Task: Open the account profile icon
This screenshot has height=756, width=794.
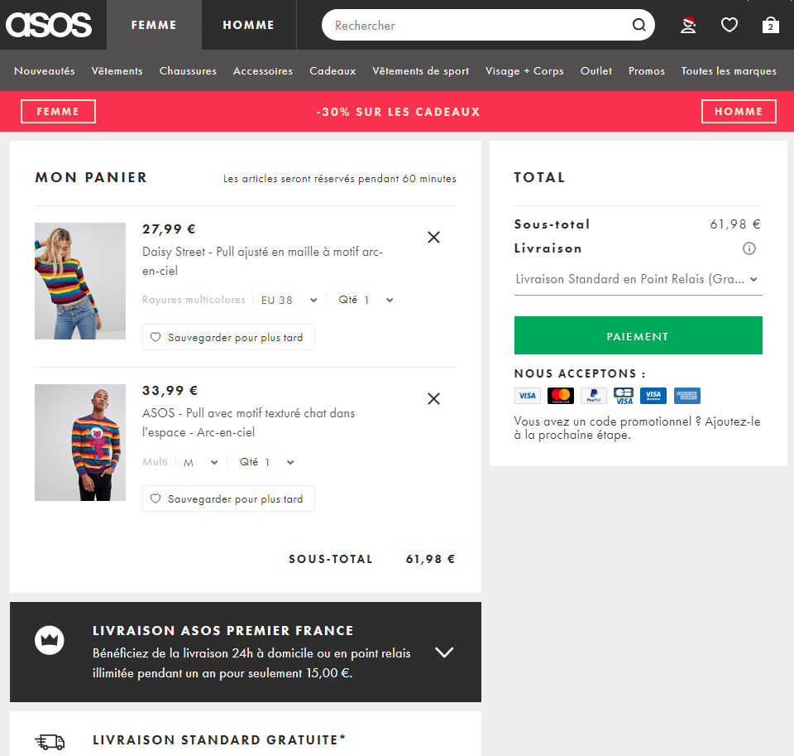Action: coord(688,25)
